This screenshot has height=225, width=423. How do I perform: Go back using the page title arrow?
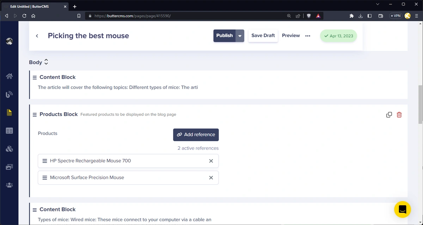[x=37, y=36]
